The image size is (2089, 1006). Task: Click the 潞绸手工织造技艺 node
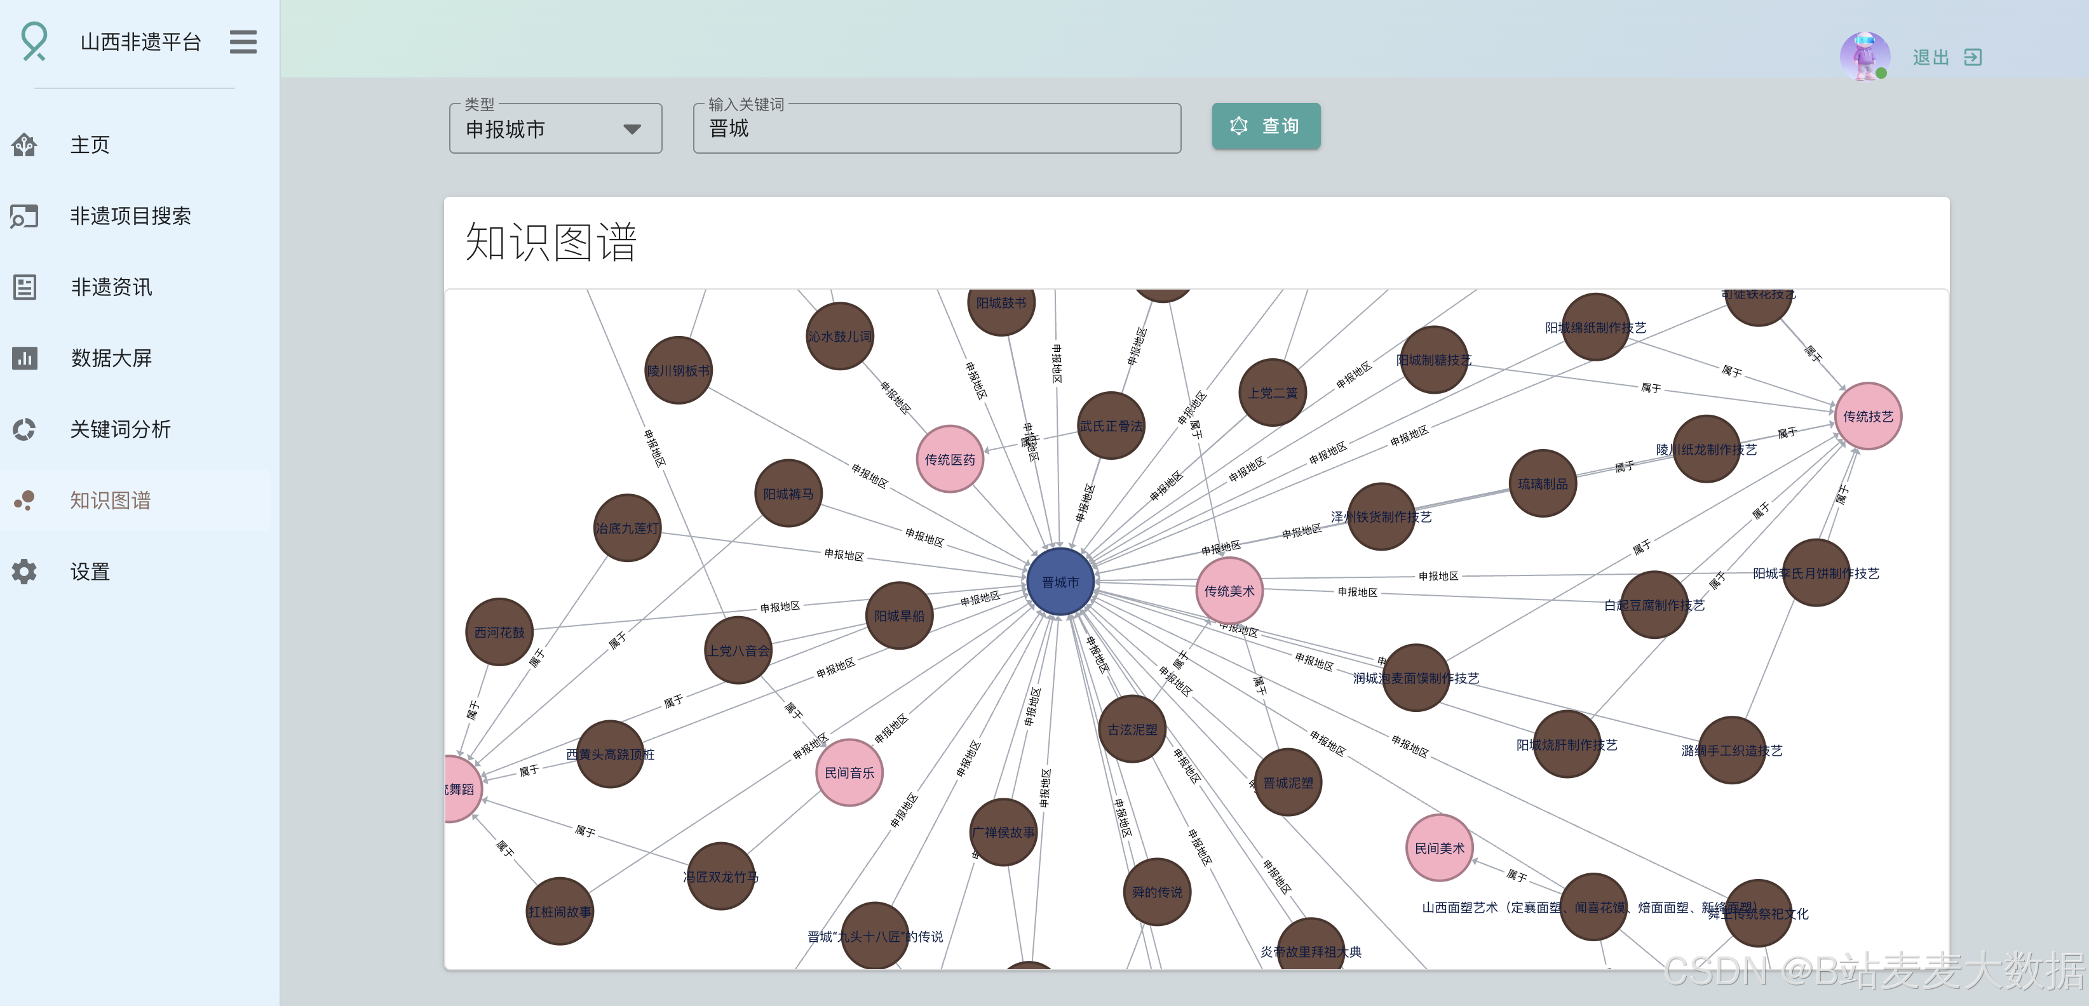click(1731, 751)
